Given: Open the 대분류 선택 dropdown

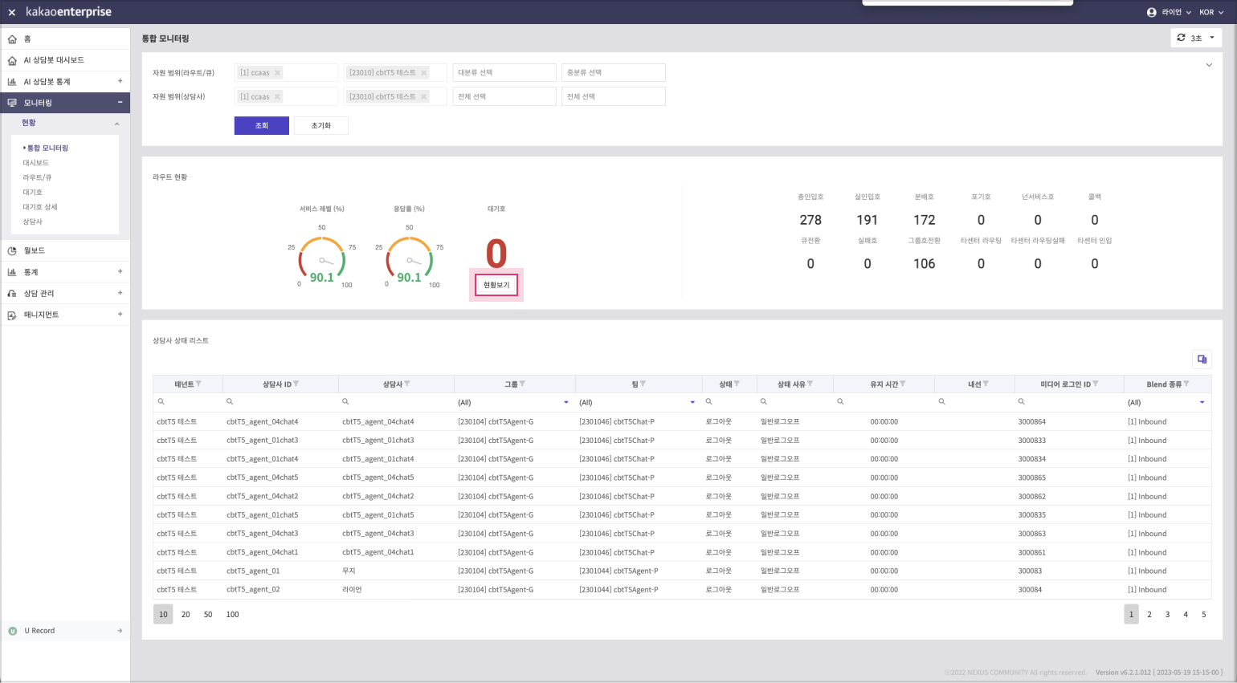Looking at the screenshot, I should coord(504,73).
